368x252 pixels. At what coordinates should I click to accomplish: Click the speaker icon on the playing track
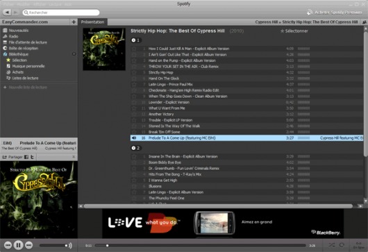click(134, 138)
